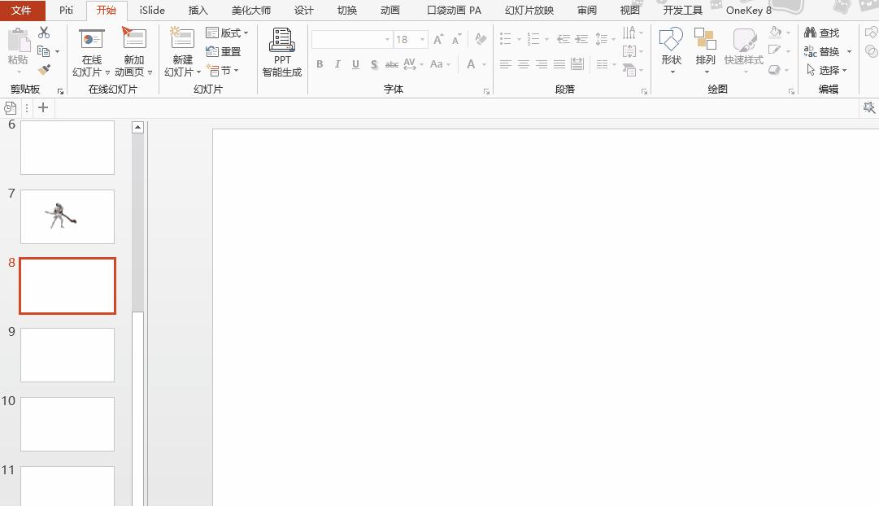The height and width of the screenshot is (506, 879).
Task: Open the iSlide ribbon tab
Action: 152,11
